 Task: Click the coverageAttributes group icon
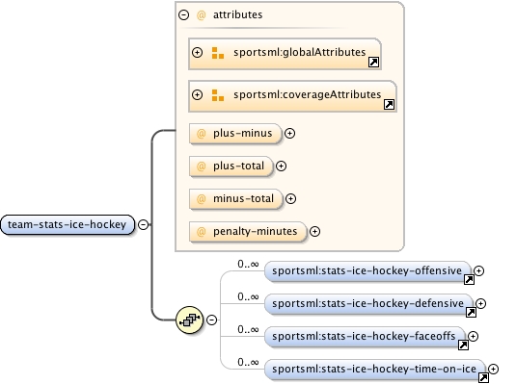point(218,95)
